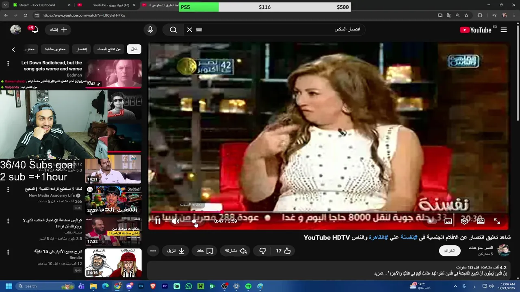The width and height of the screenshot is (520, 292).
Task: Open 27:27 reading books video thumbnail
Action: pos(113,200)
